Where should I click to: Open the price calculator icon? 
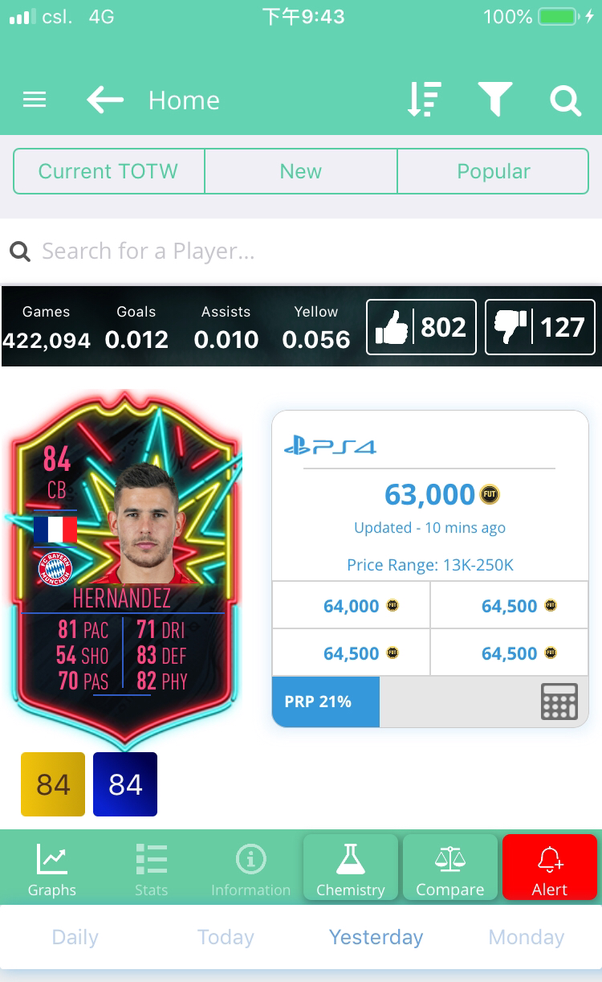559,702
